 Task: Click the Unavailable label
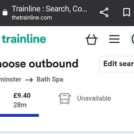(94, 98)
